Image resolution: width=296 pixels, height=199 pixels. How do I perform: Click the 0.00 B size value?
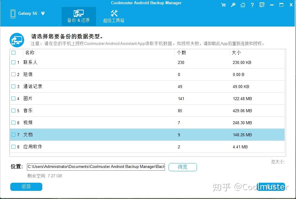click(239, 75)
